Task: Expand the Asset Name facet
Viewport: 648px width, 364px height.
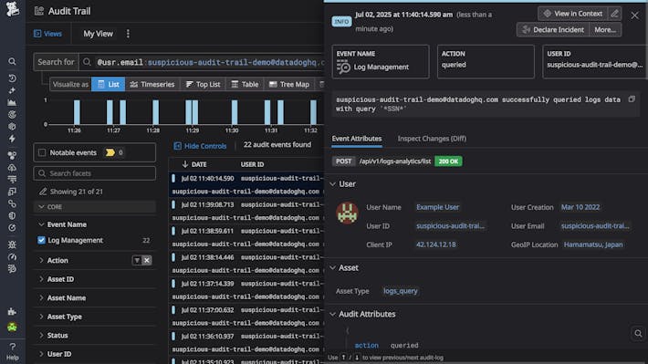Action: (x=41, y=297)
